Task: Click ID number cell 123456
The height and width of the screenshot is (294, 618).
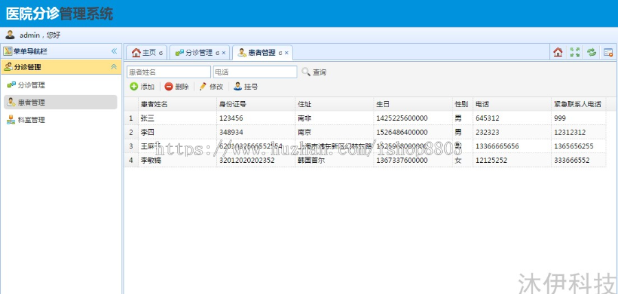Action: point(256,118)
